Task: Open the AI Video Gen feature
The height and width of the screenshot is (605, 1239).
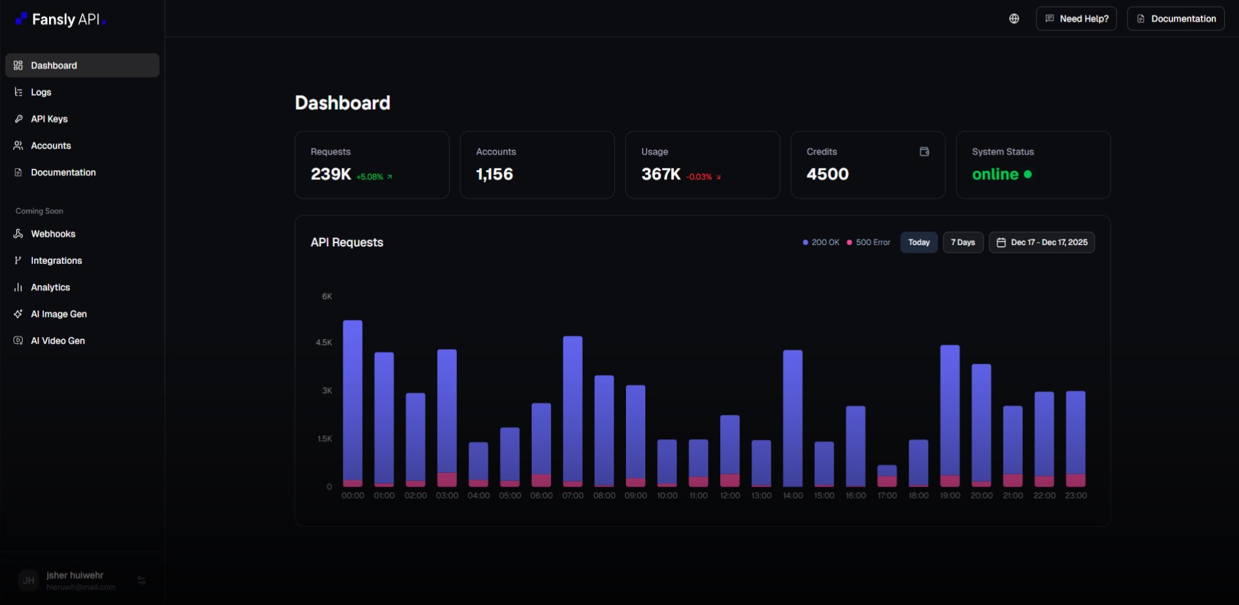Action: pos(58,341)
